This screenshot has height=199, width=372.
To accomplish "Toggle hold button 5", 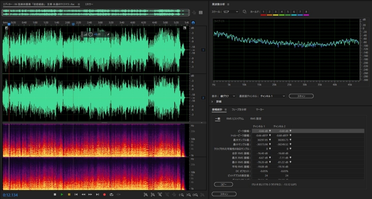I will [x=288, y=12].
